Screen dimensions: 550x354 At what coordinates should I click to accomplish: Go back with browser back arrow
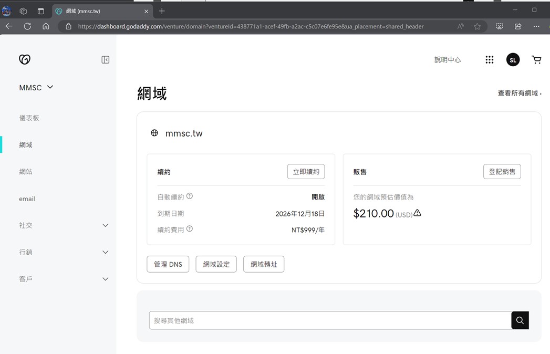point(9,26)
